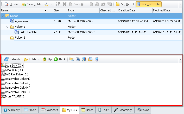Toggle the My Computer pane button

[149, 4]
